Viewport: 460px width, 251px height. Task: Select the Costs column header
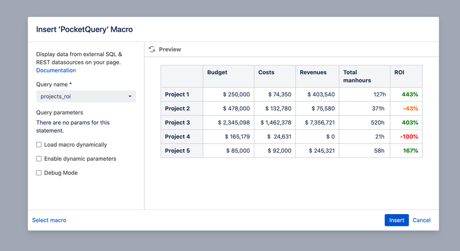tap(275, 76)
